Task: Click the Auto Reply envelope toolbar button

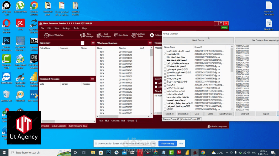Action: [x=121, y=35]
